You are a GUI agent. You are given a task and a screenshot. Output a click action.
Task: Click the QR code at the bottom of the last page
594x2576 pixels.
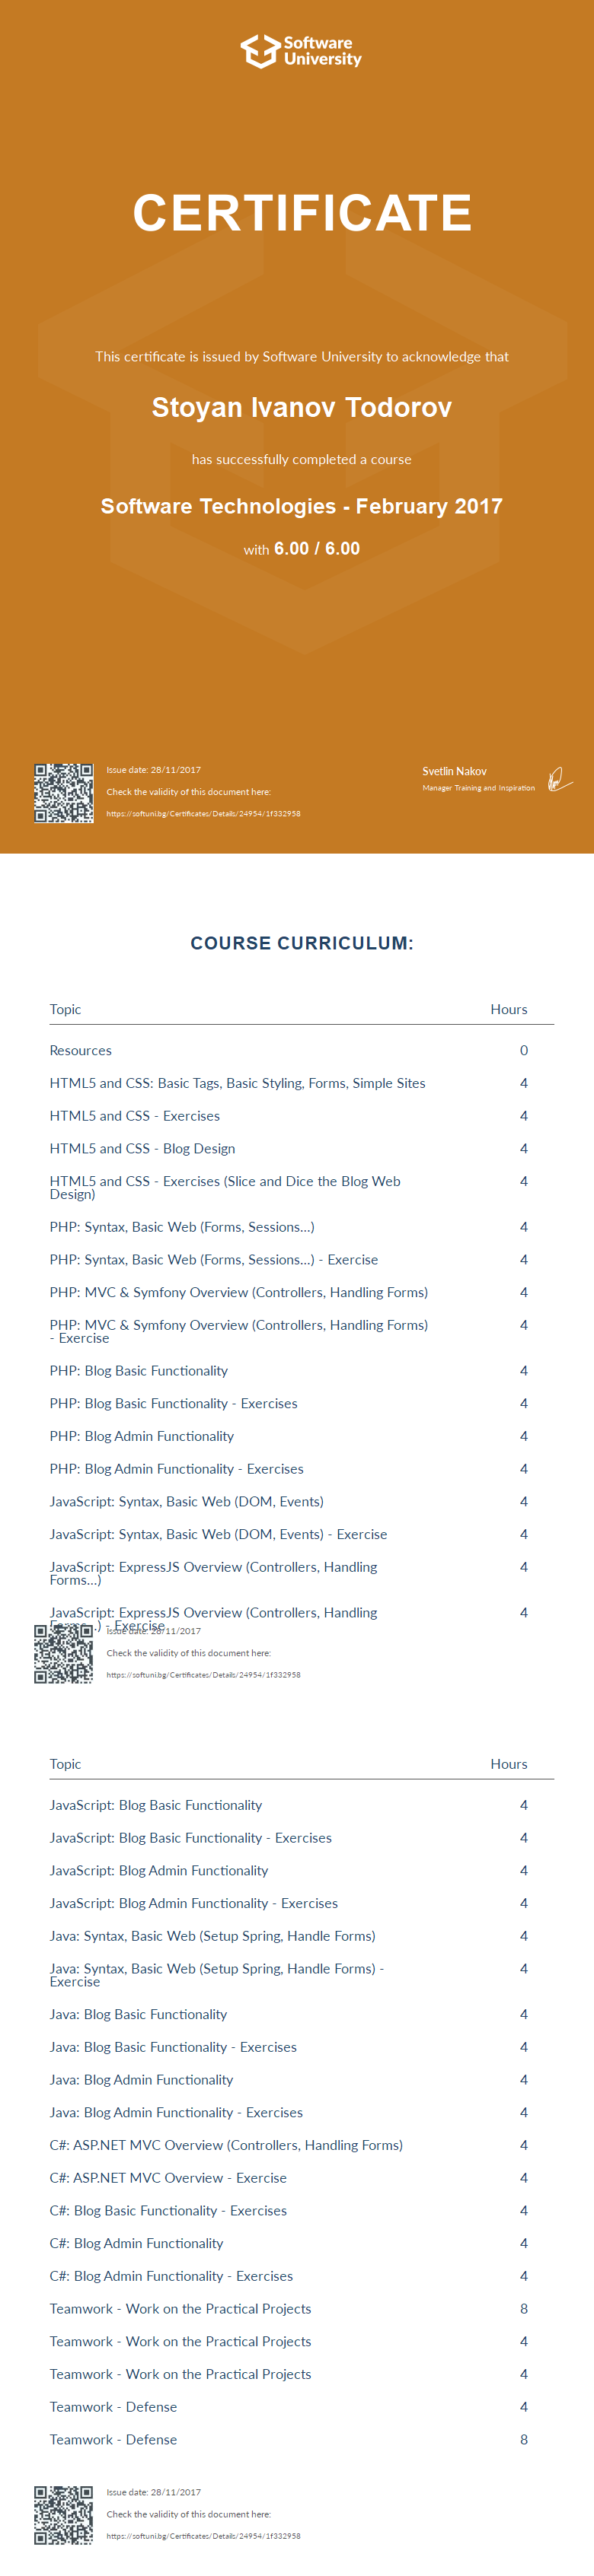click(63, 2515)
